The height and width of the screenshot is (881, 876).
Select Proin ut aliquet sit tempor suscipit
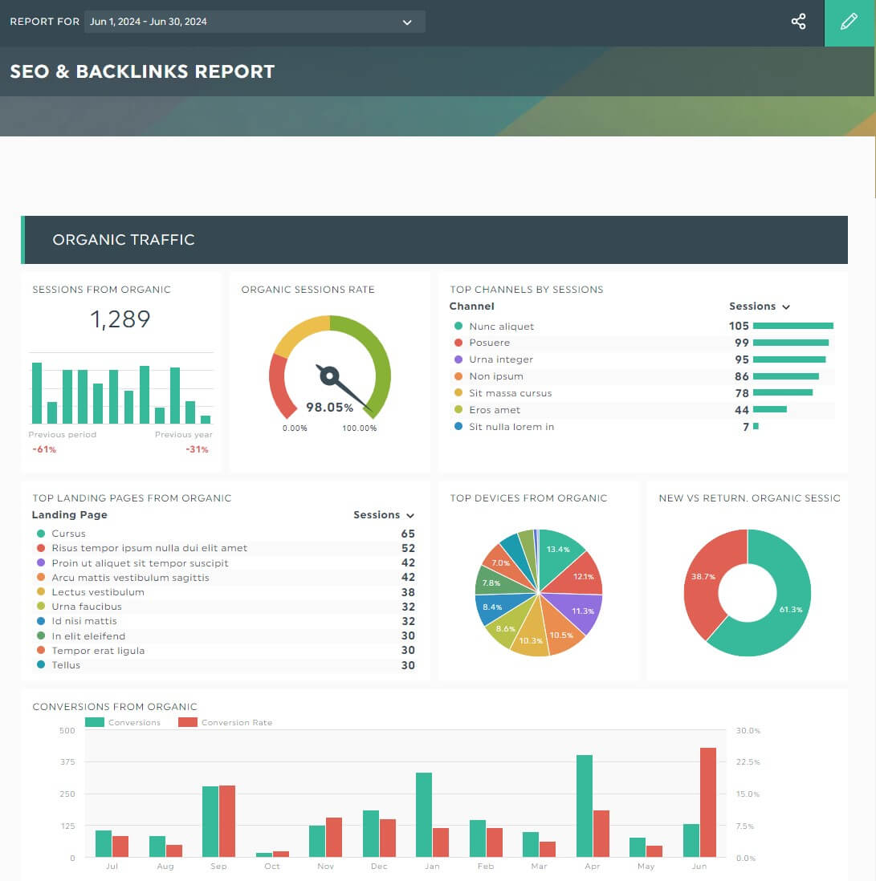225,563
